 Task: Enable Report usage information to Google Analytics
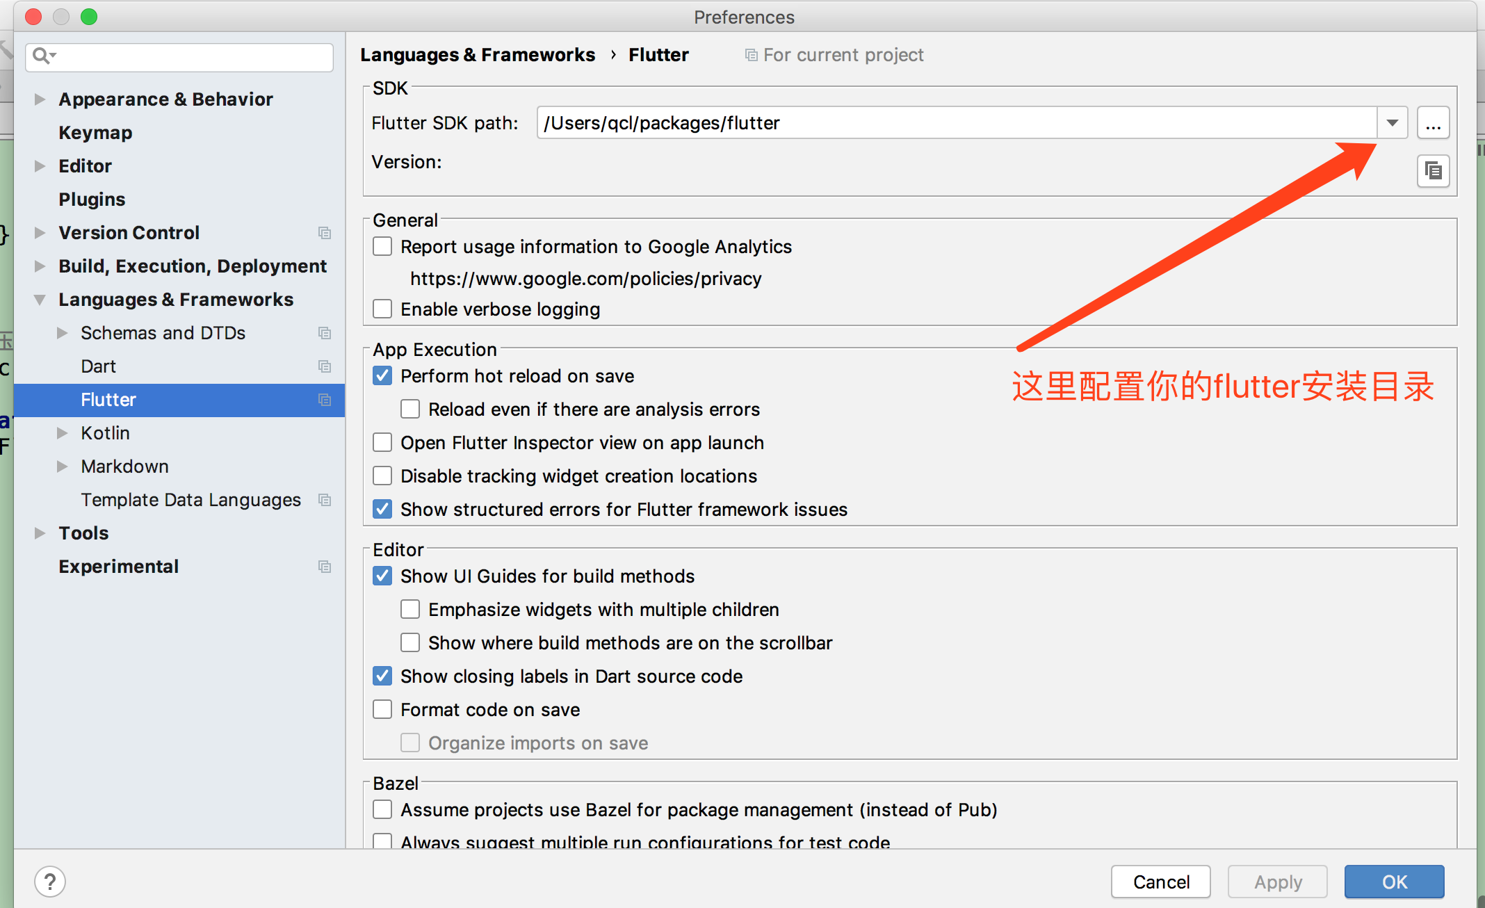pos(382,247)
